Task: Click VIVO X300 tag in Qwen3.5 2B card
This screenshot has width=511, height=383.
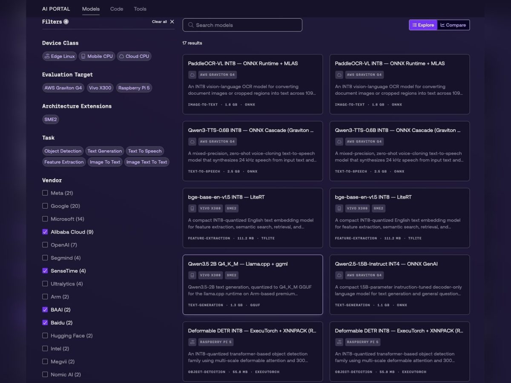Action: (211, 275)
